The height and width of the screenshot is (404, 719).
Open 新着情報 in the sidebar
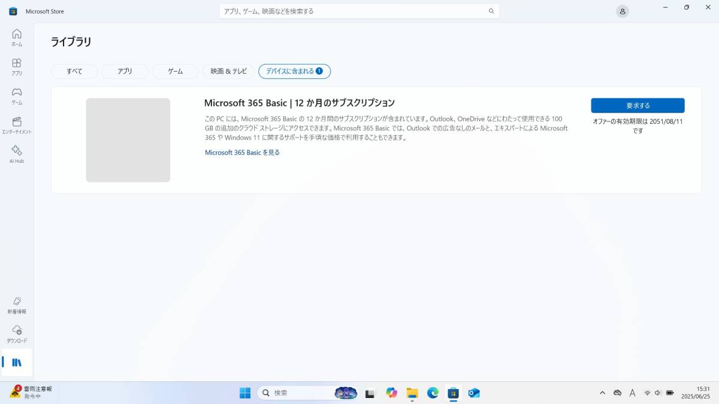coord(17,305)
